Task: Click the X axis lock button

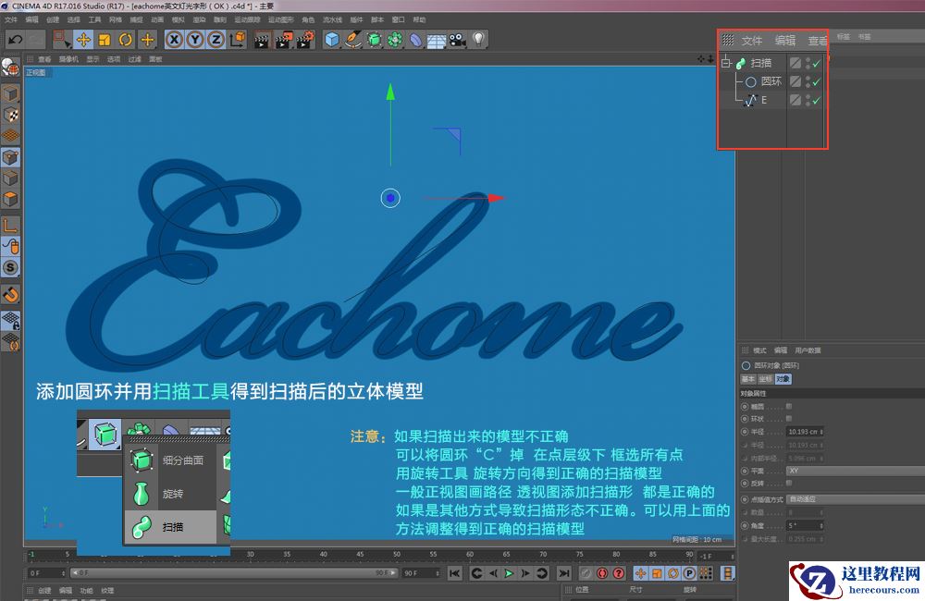Action: click(x=175, y=40)
